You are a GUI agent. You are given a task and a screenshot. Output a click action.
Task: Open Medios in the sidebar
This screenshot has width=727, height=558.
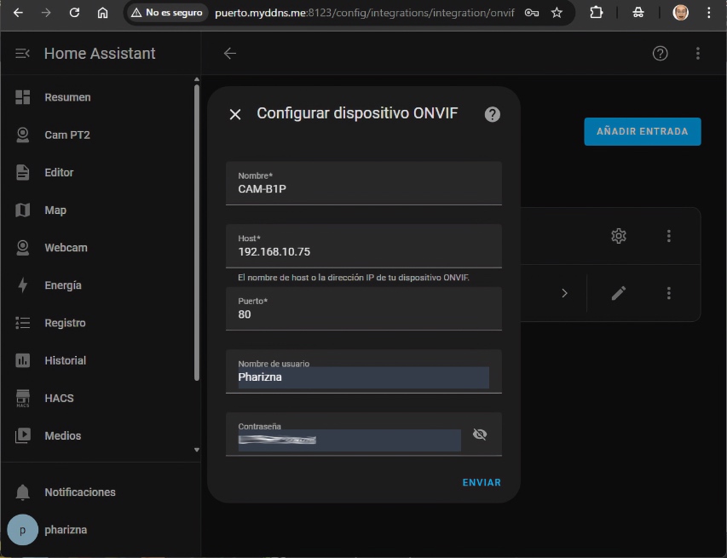point(98,435)
